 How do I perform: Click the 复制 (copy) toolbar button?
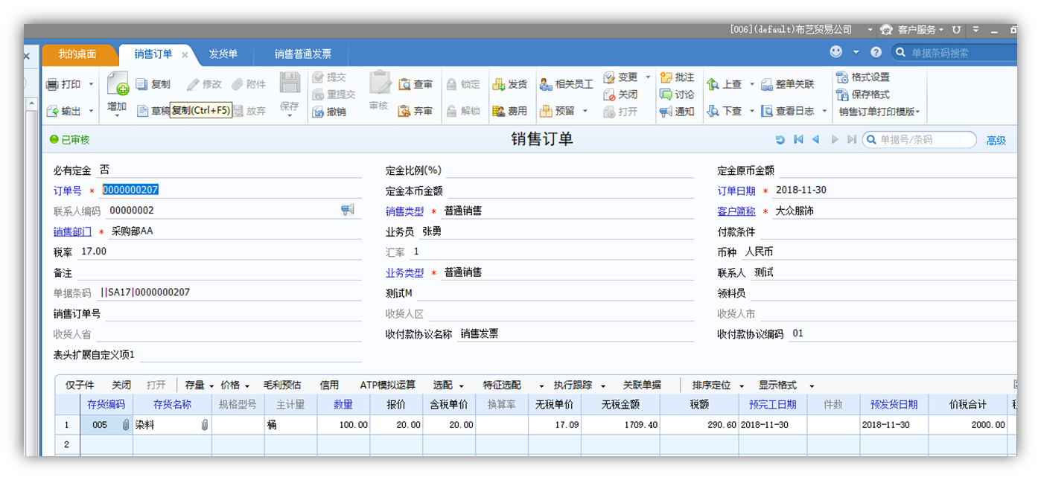[154, 84]
